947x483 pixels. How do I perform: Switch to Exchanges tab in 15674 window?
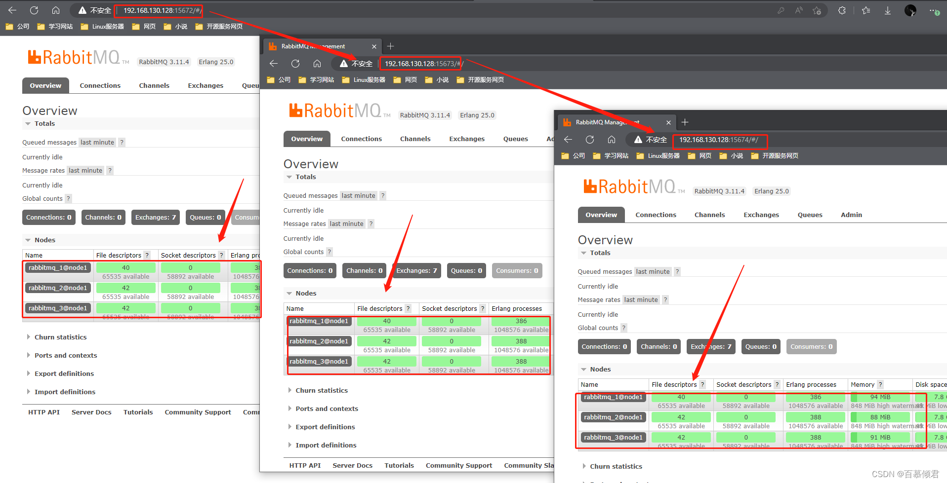[761, 215]
